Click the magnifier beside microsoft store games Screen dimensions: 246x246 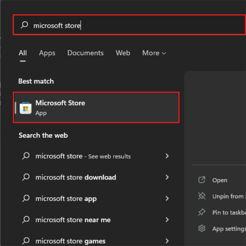pyautogui.click(x=26, y=240)
